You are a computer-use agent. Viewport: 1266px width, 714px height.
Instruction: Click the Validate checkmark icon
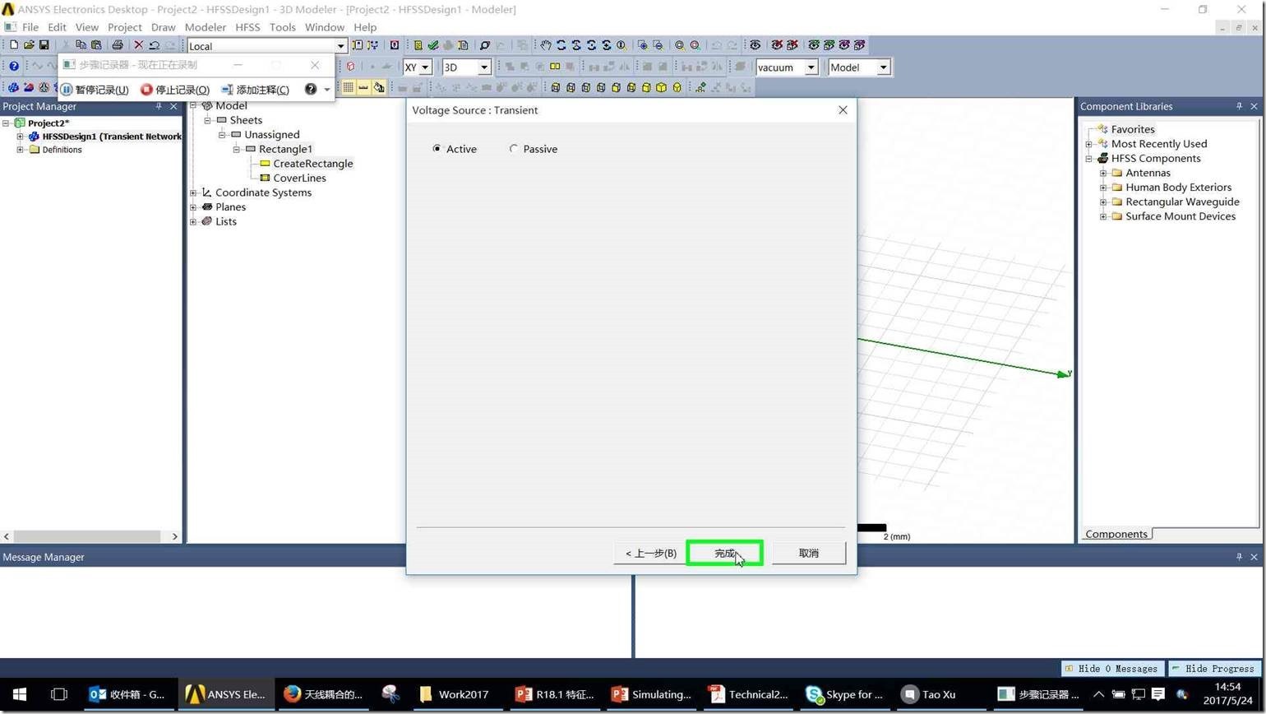click(x=432, y=45)
